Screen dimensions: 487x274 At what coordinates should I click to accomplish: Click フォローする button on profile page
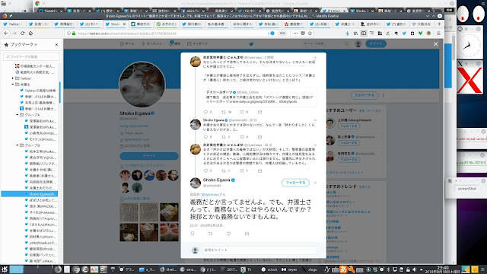364,95
